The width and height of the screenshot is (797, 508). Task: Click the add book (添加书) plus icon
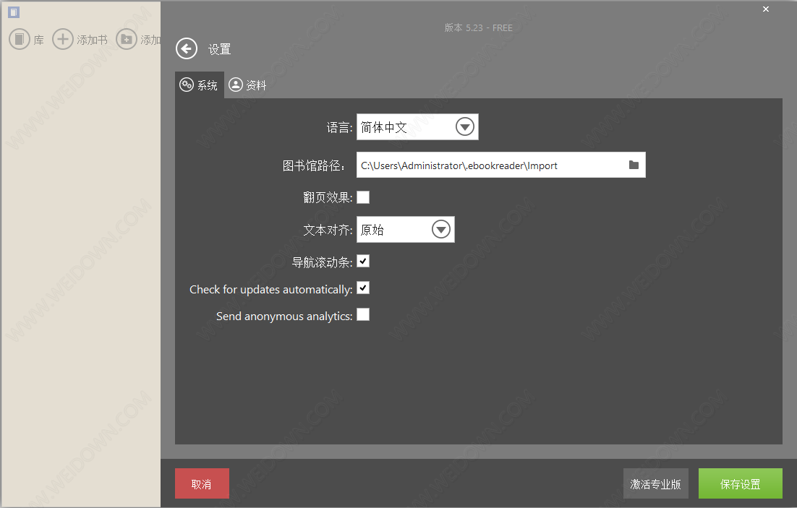(64, 39)
